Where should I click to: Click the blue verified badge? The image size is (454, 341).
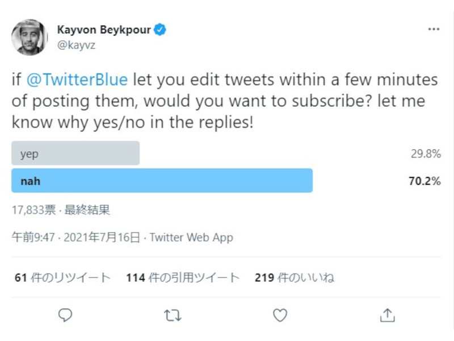(x=161, y=30)
